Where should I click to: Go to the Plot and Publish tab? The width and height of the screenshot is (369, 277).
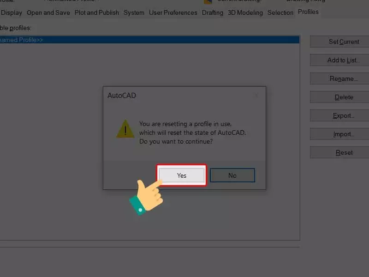pyautogui.click(x=97, y=12)
